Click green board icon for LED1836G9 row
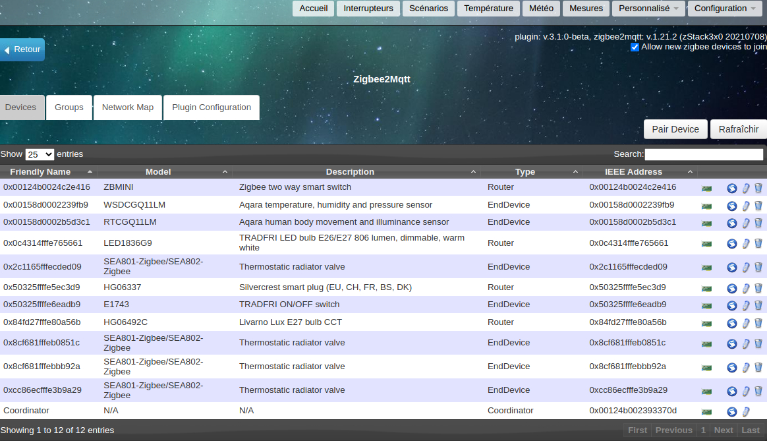The height and width of the screenshot is (441, 767). point(706,244)
